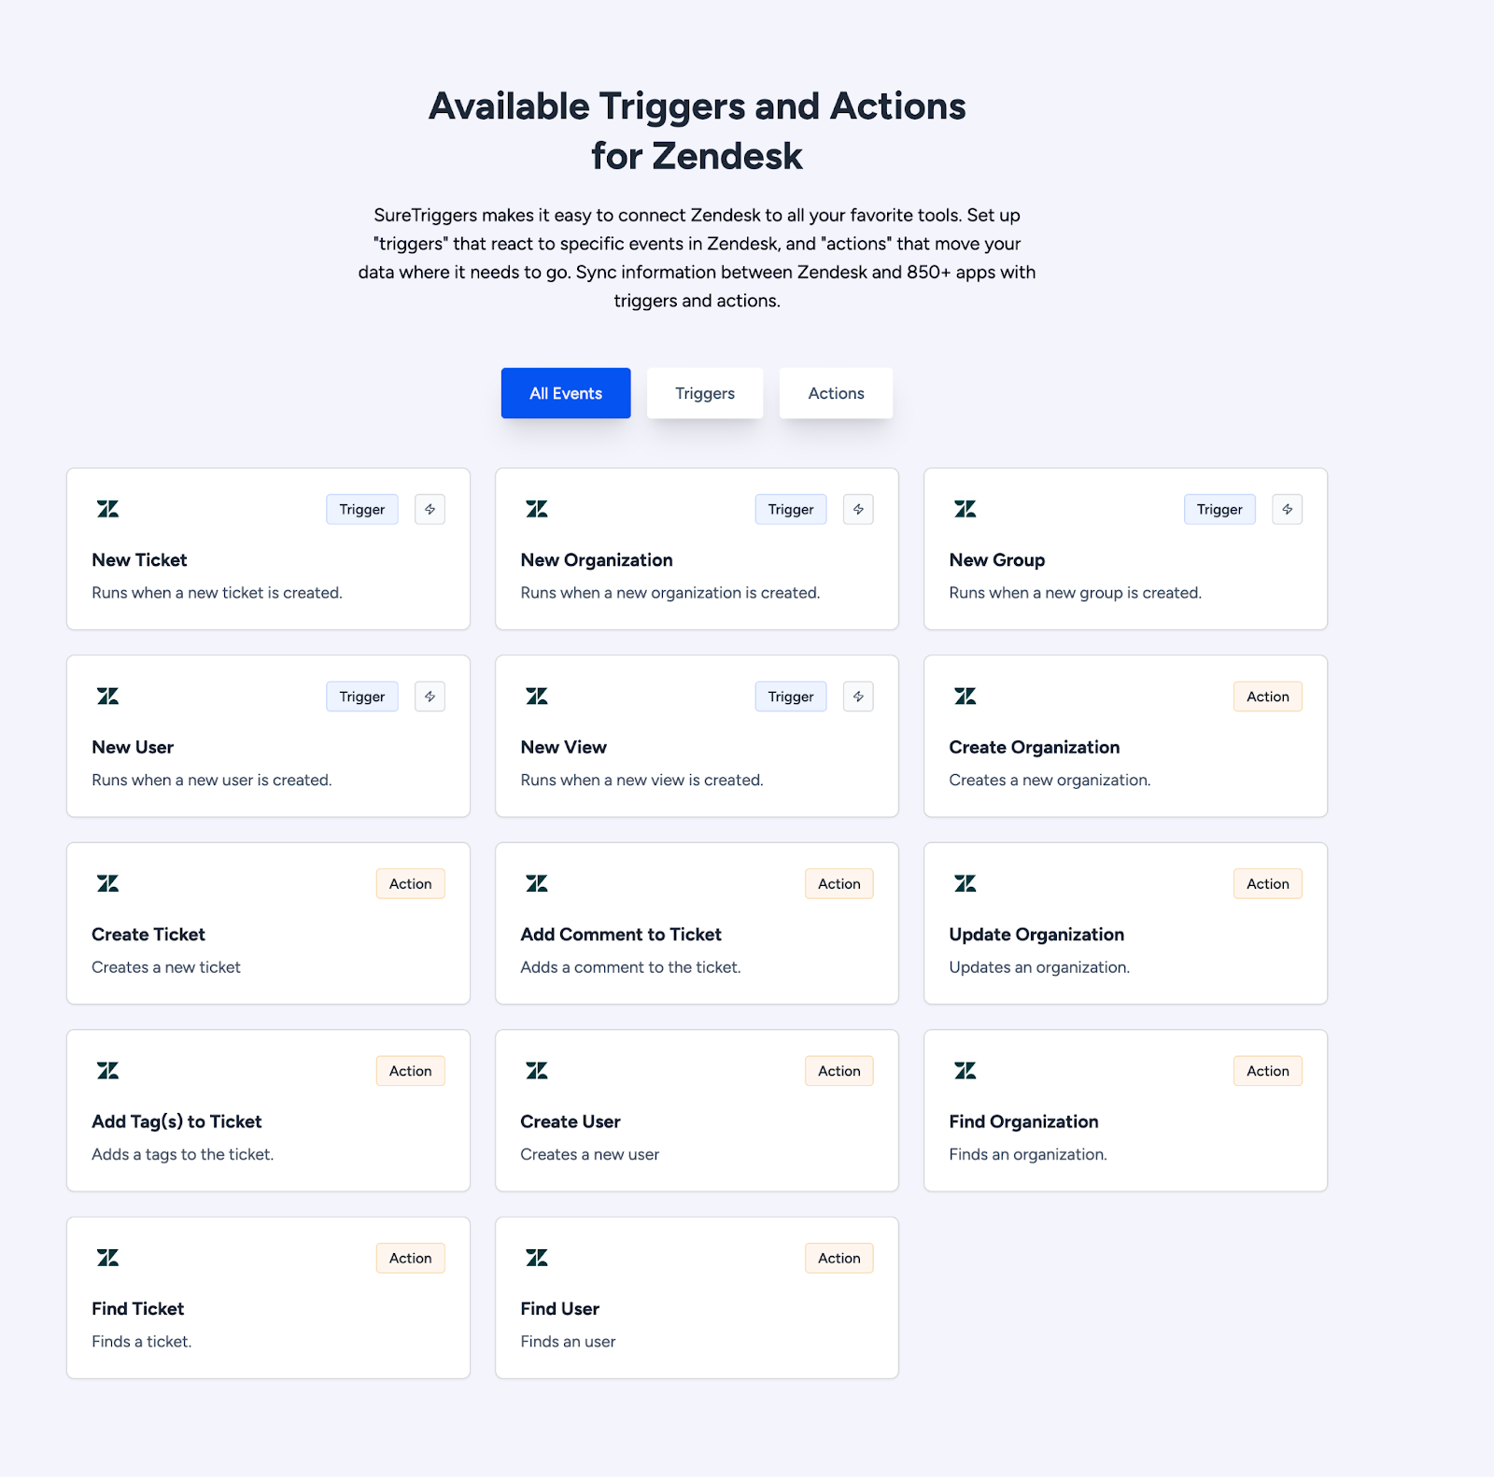Click Zendesk logo on Add Tag(s) to Ticket card
Viewport: 1494px width, 1479px height.
[108, 1071]
